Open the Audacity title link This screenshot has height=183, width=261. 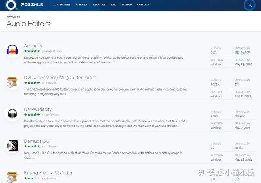click(x=33, y=46)
